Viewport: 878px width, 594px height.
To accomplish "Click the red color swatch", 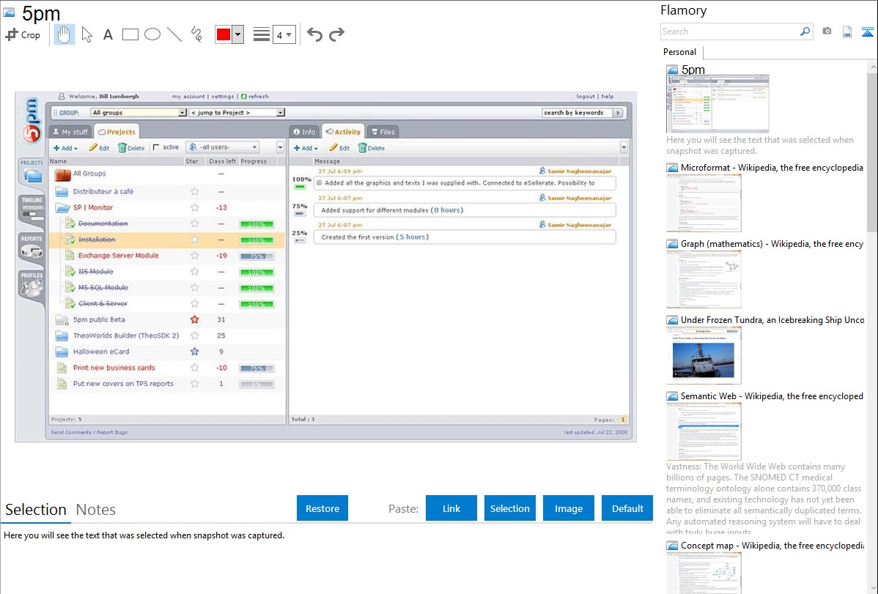I will coord(224,34).
